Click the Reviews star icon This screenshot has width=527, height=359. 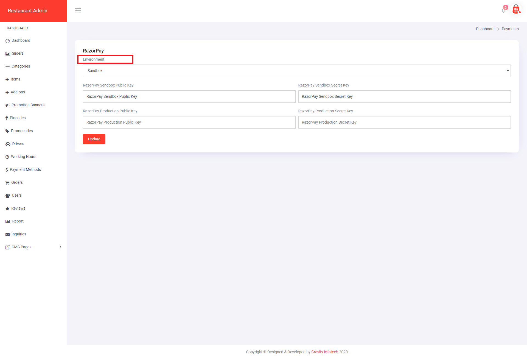pos(7,208)
